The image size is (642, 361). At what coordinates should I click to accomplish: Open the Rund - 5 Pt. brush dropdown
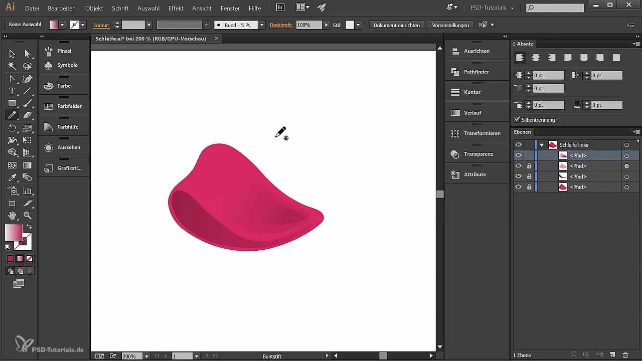(x=261, y=25)
